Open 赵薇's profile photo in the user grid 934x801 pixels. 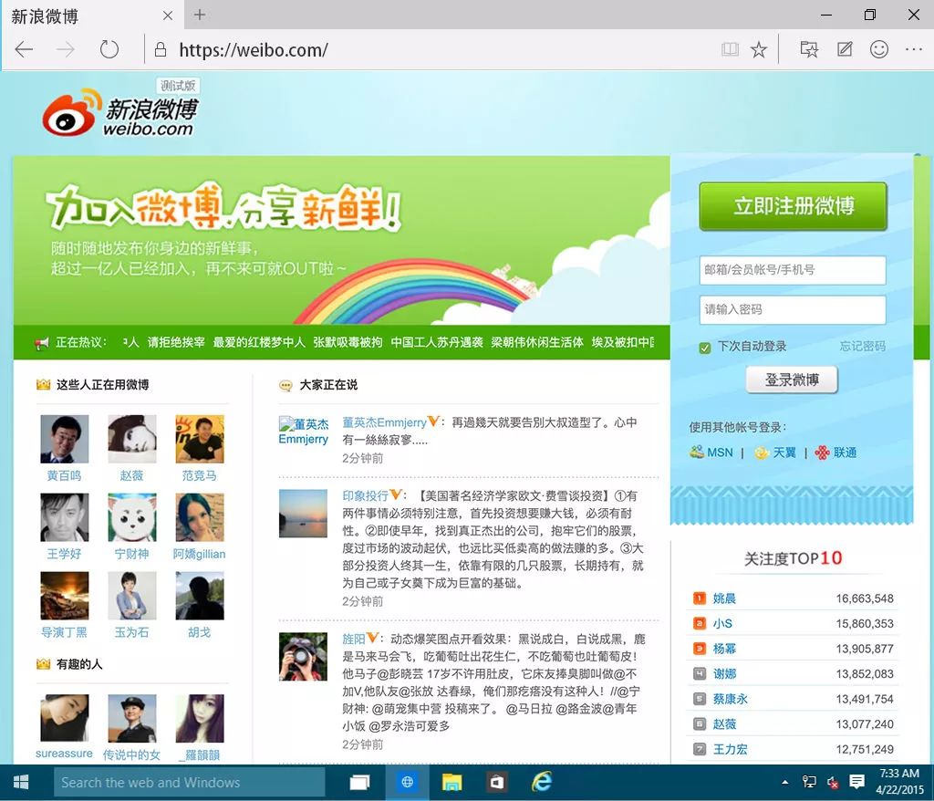(131, 439)
